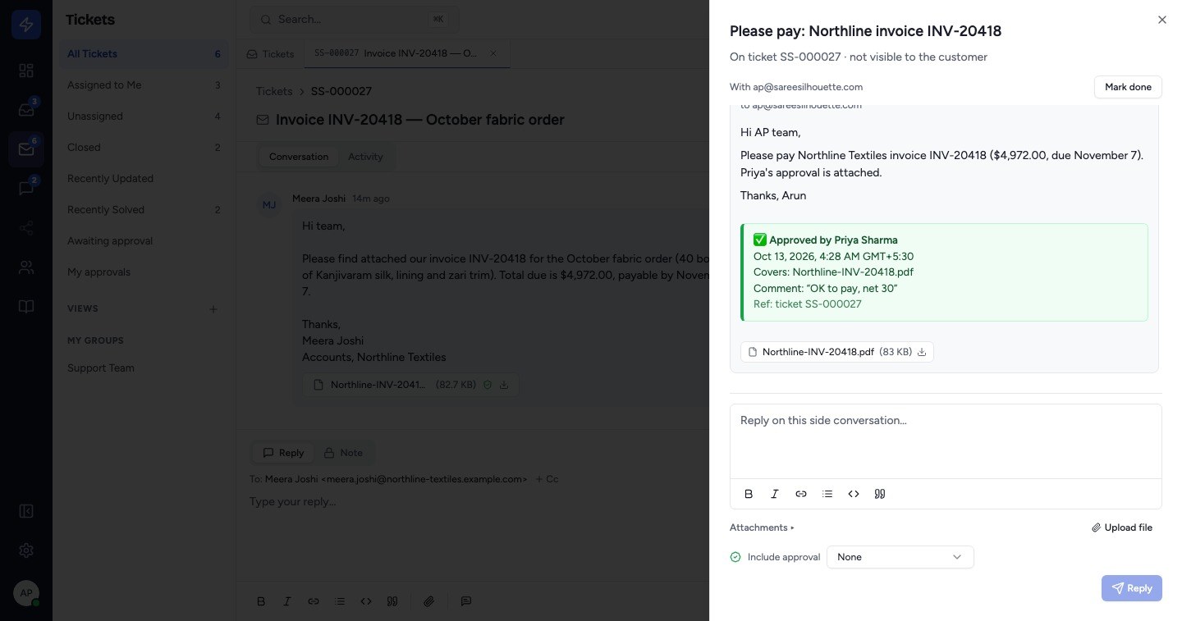The width and height of the screenshot is (1182, 621).
Task: Click Mark done button
Action: (1128, 87)
